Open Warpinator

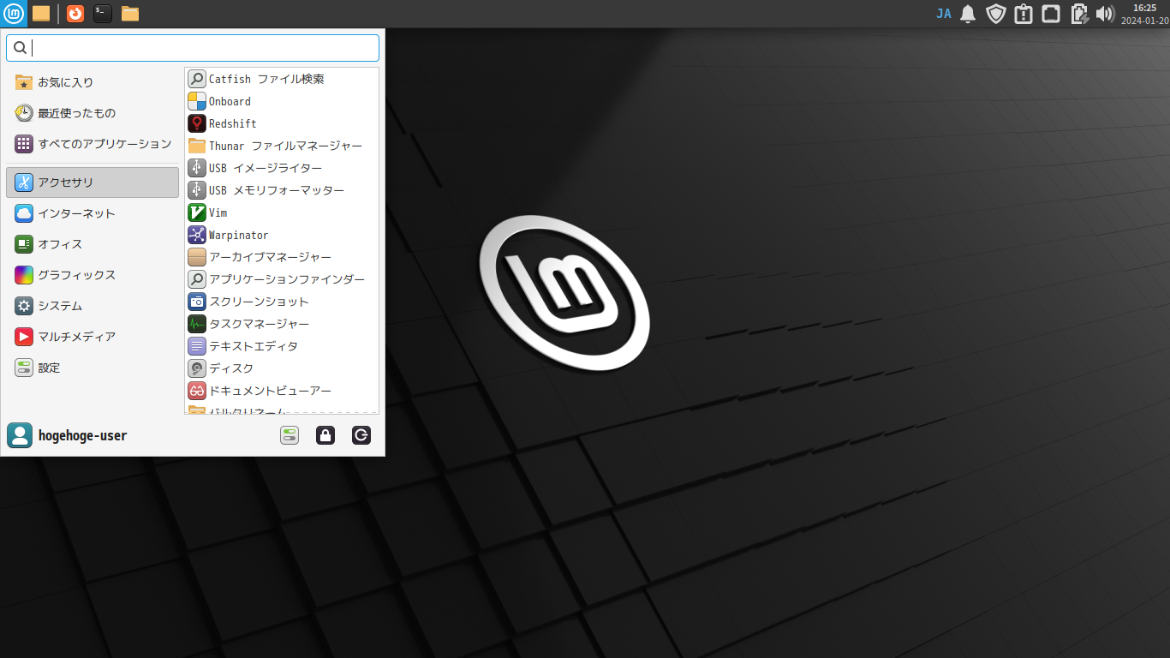click(x=282, y=235)
